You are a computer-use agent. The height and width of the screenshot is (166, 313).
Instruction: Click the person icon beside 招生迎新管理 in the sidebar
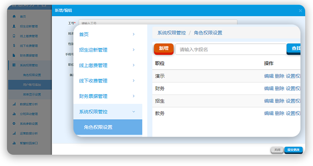pyautogui.click(x=14, y=26)
